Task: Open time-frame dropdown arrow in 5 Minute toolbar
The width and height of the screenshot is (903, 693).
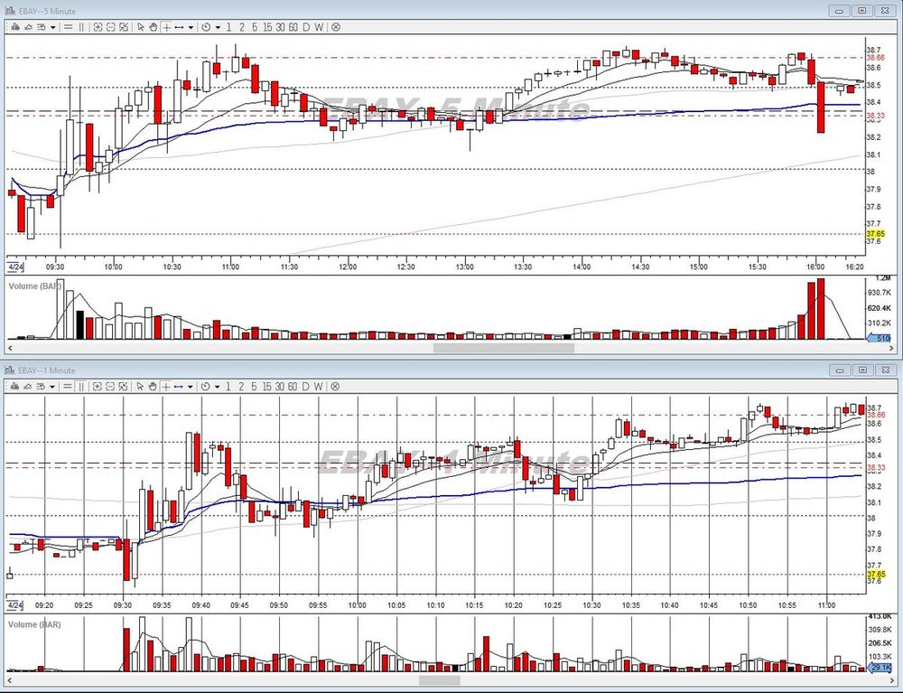Action: (218, 27)
